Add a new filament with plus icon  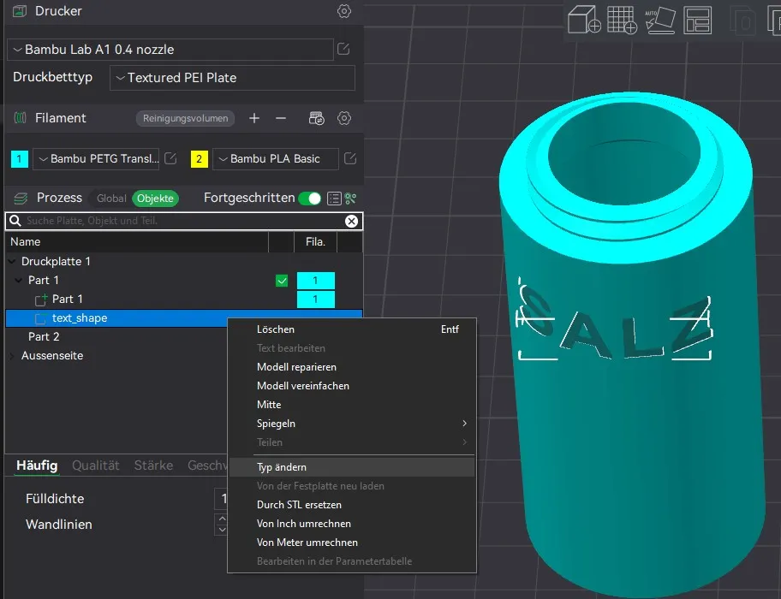(254, 118)
